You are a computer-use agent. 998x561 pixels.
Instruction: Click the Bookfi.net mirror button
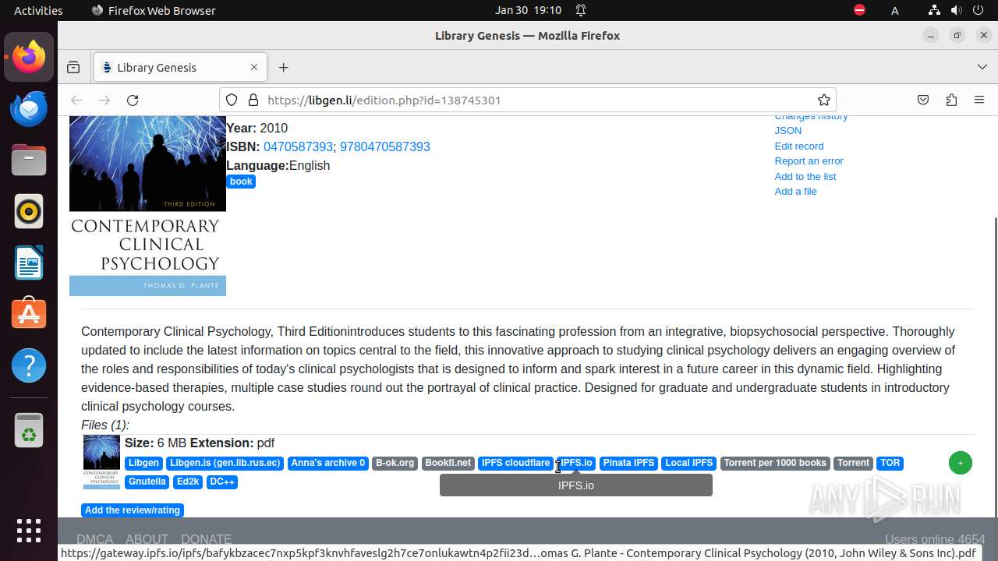coord(448,463)
